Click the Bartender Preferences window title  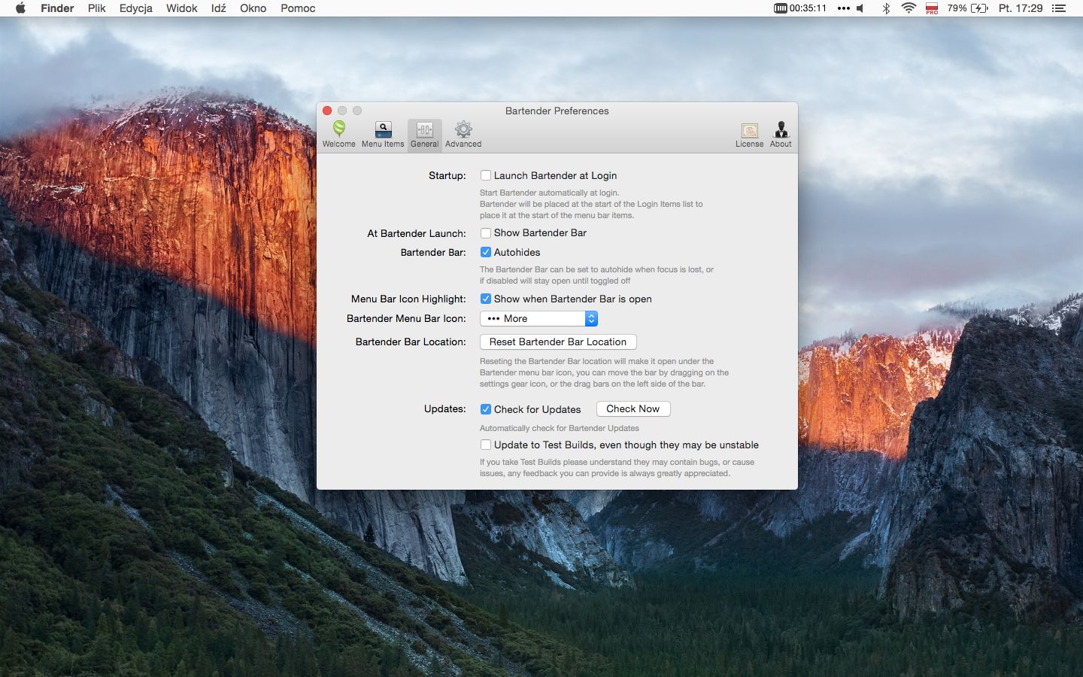[557, 111]
